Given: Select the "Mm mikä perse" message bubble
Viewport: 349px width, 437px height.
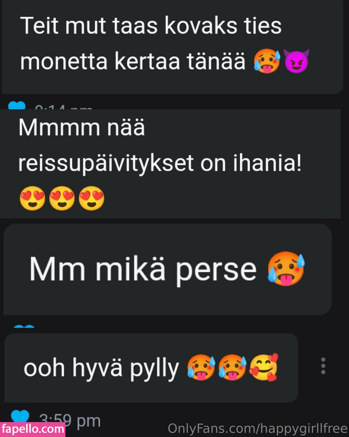Looking at the screenshot, I should (168, 269).
